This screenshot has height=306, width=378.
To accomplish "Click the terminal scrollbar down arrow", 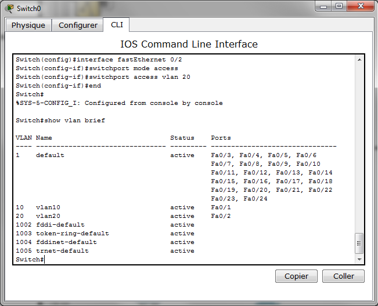I will pyautogui.click(x=359, y=259).
